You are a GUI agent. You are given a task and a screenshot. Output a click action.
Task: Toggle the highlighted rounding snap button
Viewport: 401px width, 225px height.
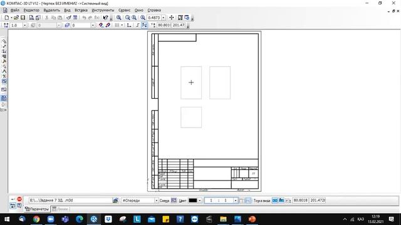[x=145, y=25]
